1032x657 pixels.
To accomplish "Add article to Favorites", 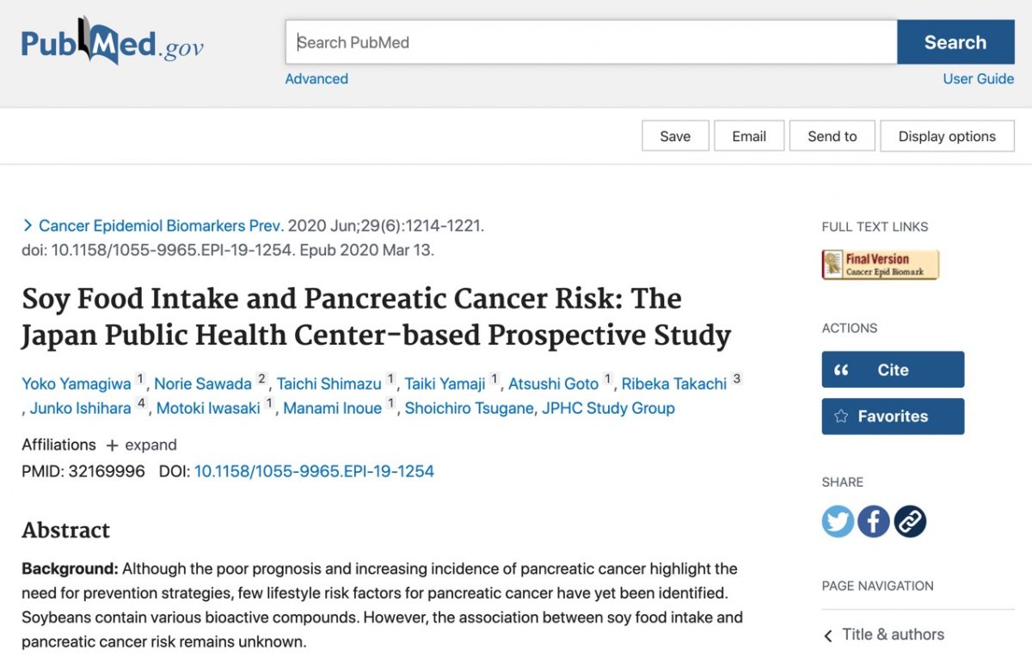I will pyautogui.click(x=893, y=416).
